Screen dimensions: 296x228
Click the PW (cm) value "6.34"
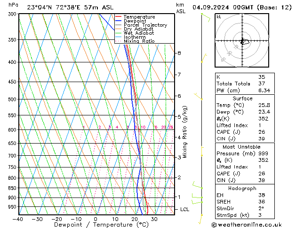(x=264, y=91)
